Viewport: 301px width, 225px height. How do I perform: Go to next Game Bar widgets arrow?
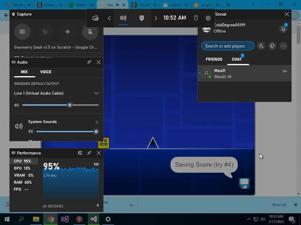pyautogui.click(x=156, y=18)
